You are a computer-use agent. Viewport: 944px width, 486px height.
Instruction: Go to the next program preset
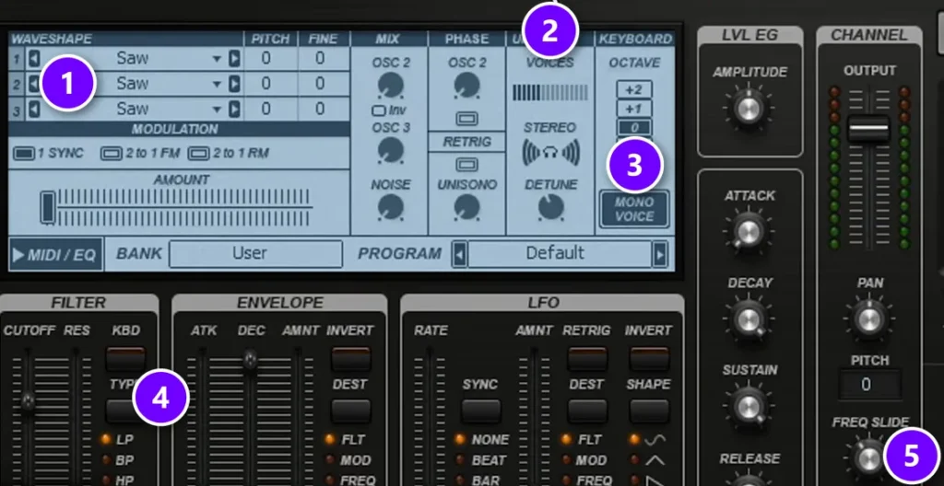tap(660, 254)
